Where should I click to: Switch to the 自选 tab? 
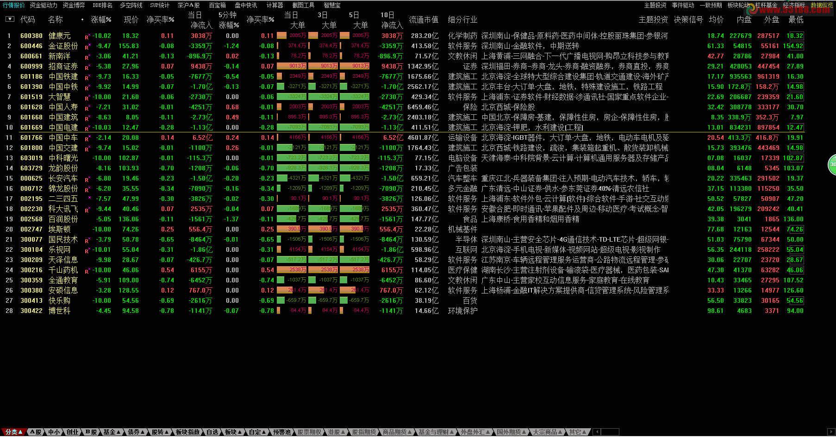click(212, 432)
